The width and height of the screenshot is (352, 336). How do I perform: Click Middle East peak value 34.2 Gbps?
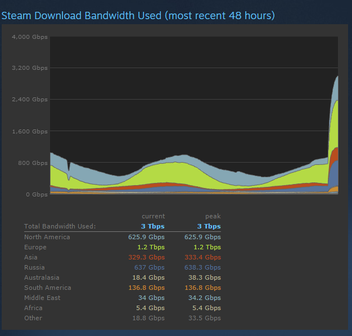[205, 298]
